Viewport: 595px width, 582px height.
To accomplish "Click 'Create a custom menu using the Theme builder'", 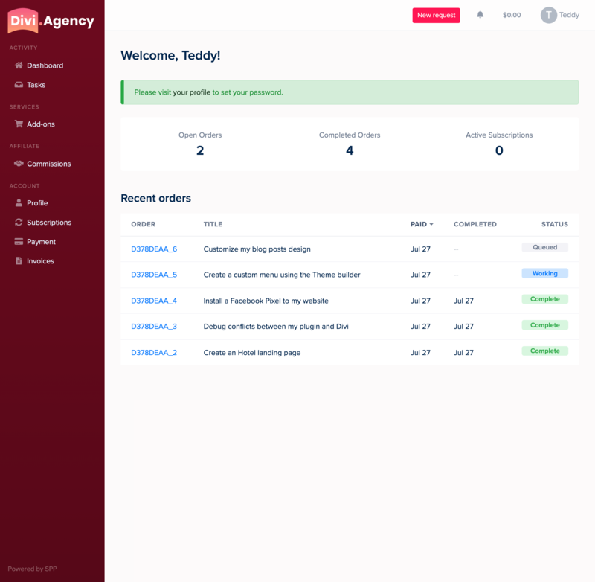I will click(x=282, y=275).
